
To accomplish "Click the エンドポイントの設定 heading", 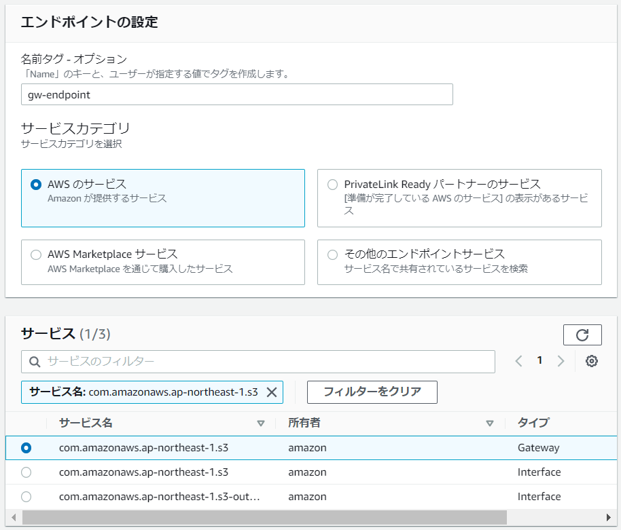I will [90, 22].
